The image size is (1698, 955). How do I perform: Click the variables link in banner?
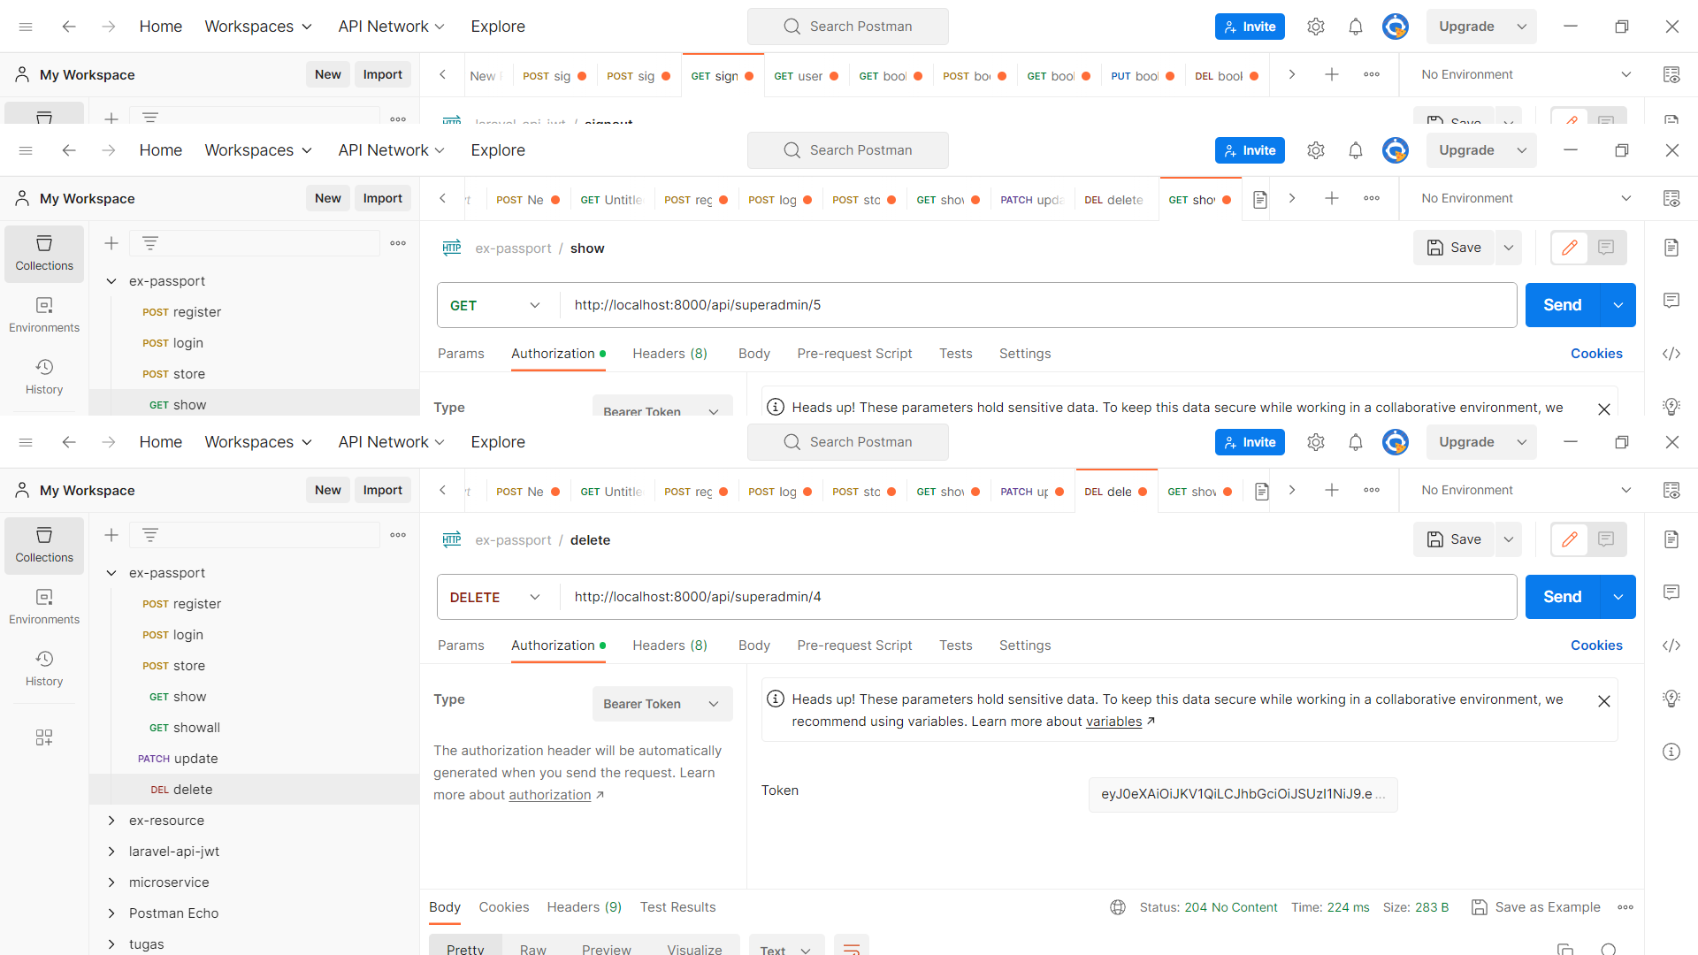pyautogui.click(x=1113, y=722)
